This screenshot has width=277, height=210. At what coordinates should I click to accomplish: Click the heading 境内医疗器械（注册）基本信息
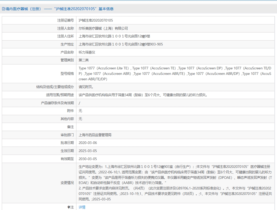point(60,9)
